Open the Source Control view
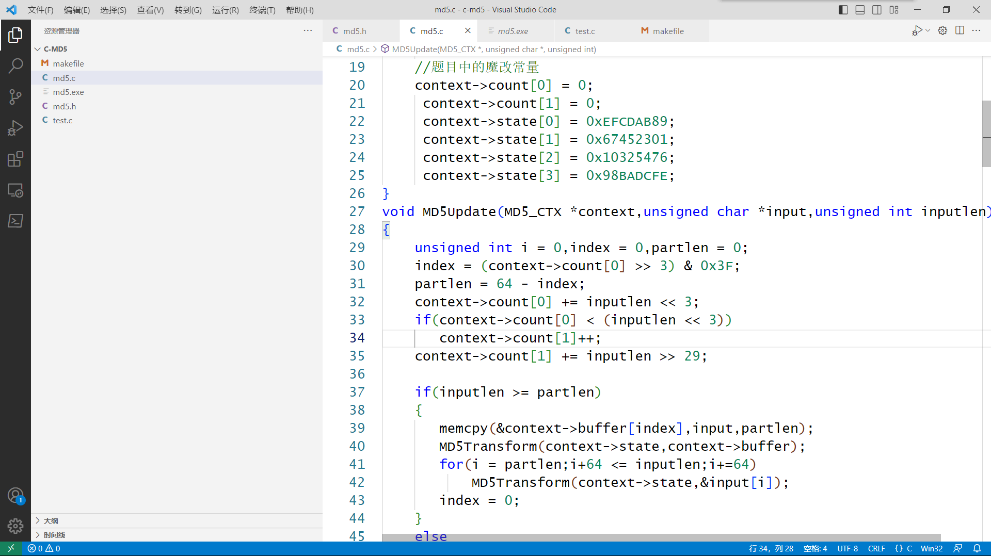The height and width of the screenshot is (556, 991). [15, 96]
